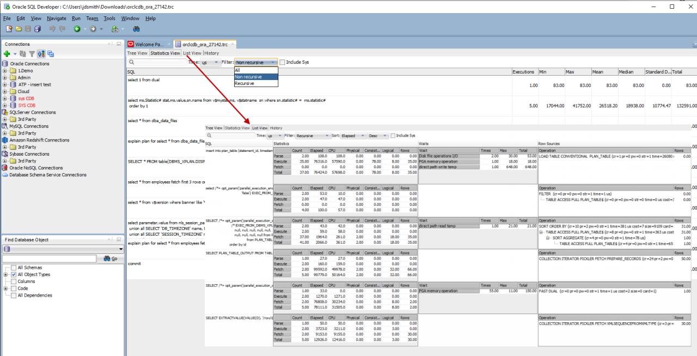Check the All Dependencies checkbox

14,296
